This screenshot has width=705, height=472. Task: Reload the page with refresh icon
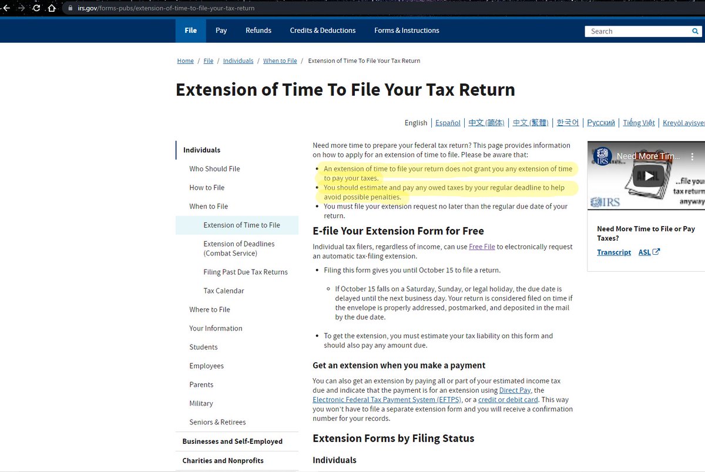click(x=36, y=8)
